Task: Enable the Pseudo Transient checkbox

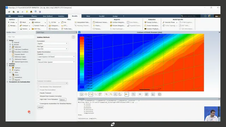Action: (x=38, y=93)
